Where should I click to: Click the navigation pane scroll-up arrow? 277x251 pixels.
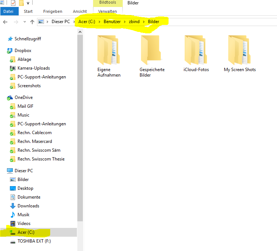coord(80,32)
